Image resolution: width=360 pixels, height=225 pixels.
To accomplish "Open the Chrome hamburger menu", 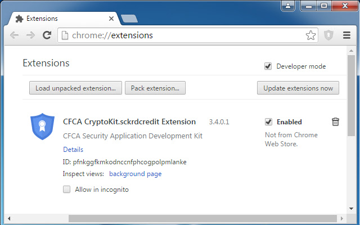I will 346,35.
